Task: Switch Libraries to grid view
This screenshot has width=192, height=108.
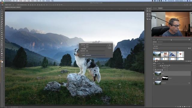Action: coord(189,48)
